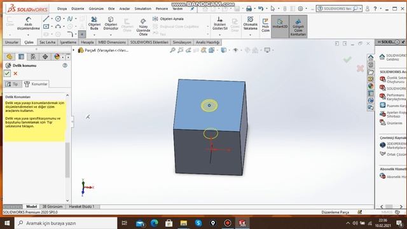Click the Select cursor tool

tap(273, 9)
